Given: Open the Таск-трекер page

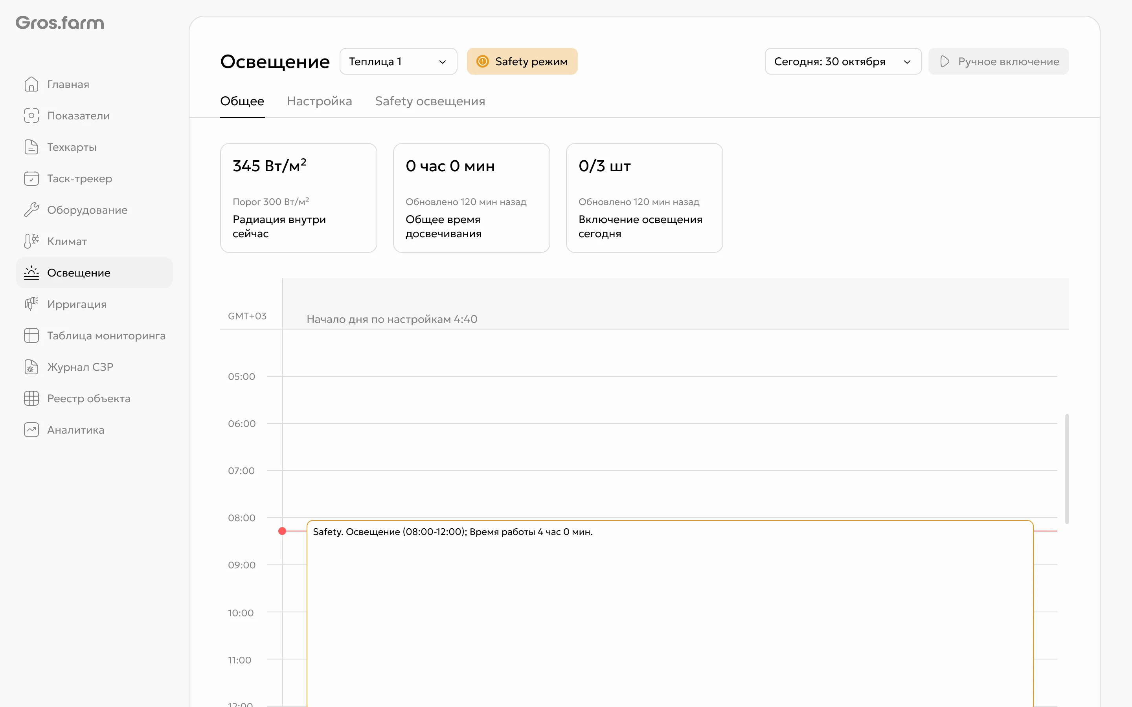Looking at the screenshot, I should click(94, 178).
